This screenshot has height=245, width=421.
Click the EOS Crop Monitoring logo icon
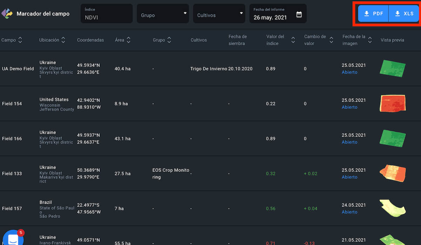coord(7,14)
